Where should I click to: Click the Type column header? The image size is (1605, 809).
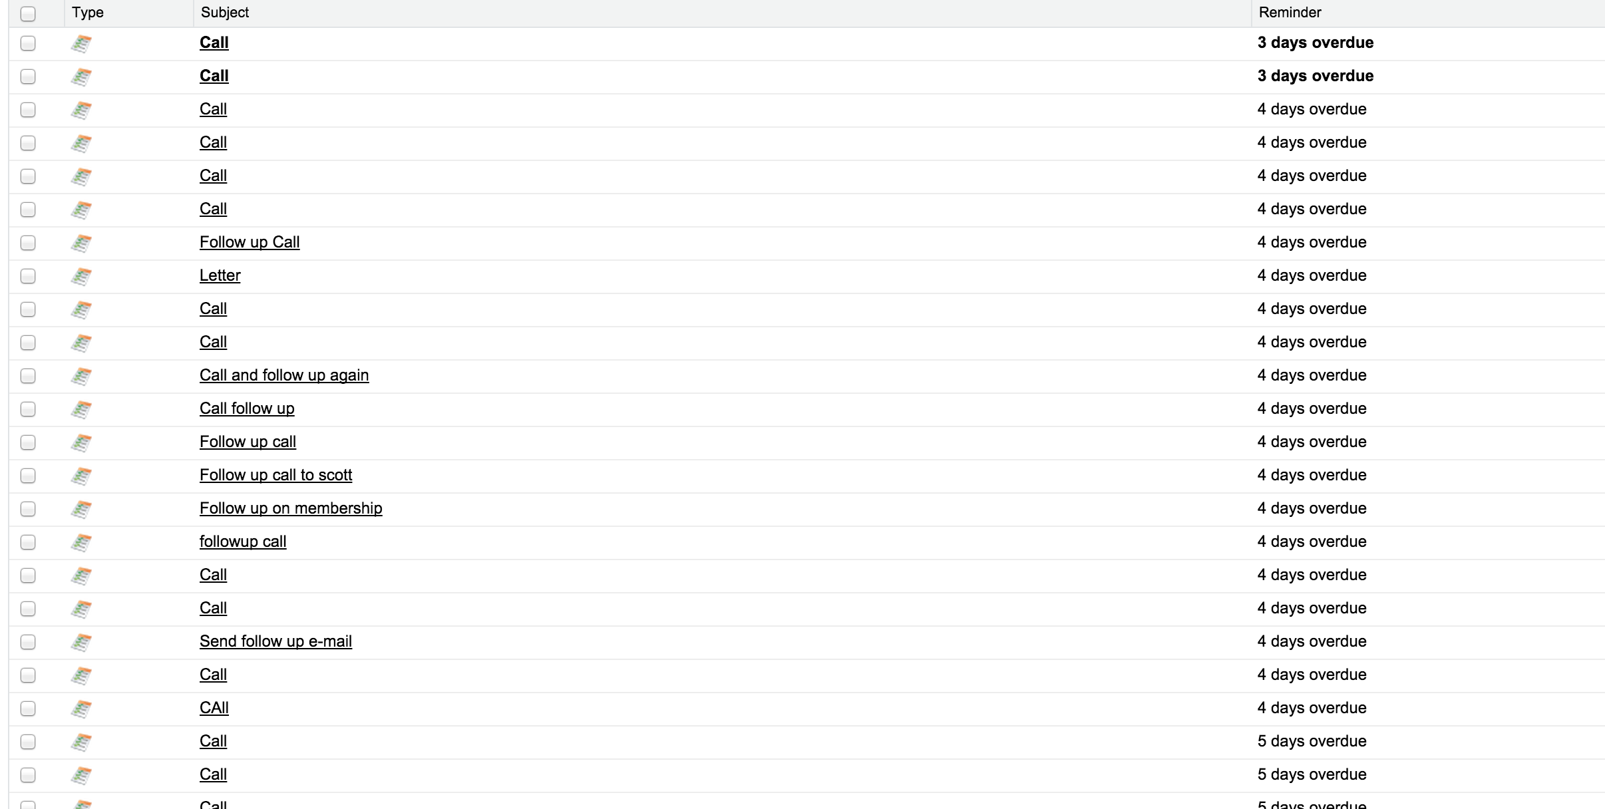[x=88, y=13]
